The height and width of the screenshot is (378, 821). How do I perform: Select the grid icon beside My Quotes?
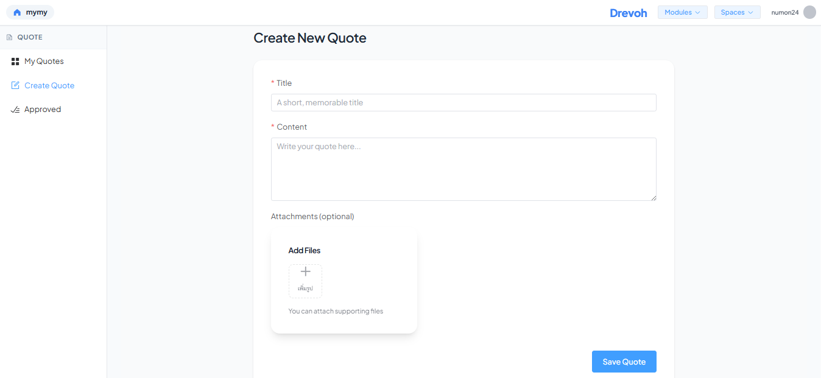tap(15, 61)
